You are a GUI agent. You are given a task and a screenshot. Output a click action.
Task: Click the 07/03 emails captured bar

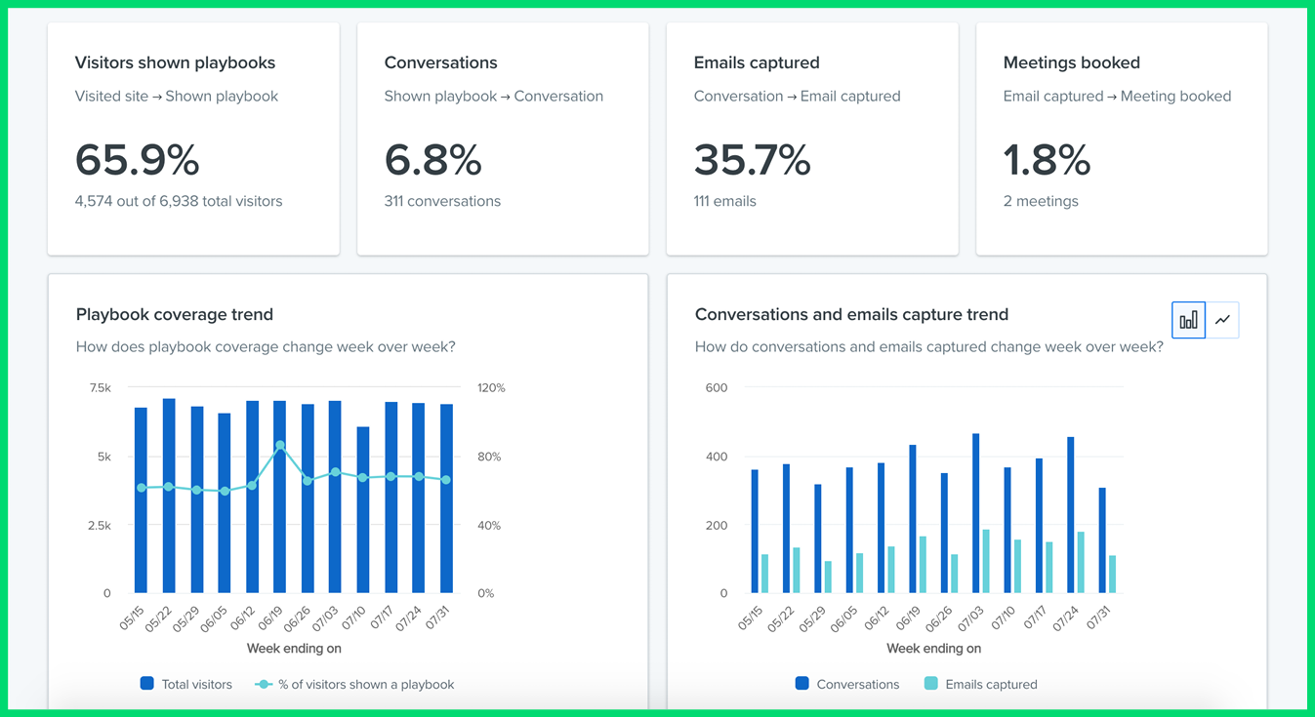pos(985,561)
